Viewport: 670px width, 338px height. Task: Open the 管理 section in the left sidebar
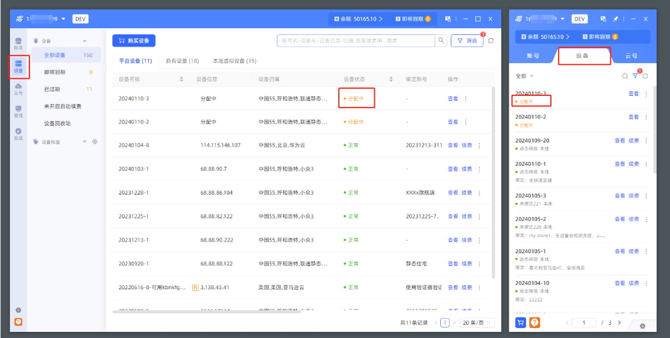(18, 112)
